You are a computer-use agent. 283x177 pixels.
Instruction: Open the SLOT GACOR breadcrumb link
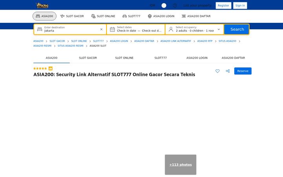[x=57, y=41]
